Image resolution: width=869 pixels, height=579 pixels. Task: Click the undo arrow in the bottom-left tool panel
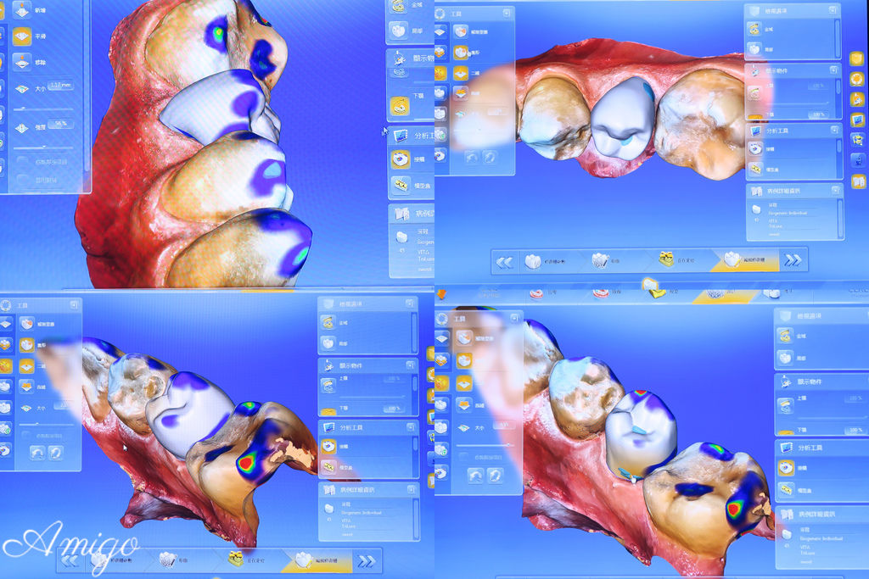(x=37, y=454)
